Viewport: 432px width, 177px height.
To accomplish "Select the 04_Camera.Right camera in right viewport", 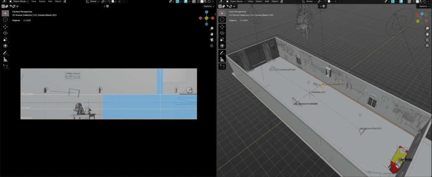I will click(x=362, y=131).
